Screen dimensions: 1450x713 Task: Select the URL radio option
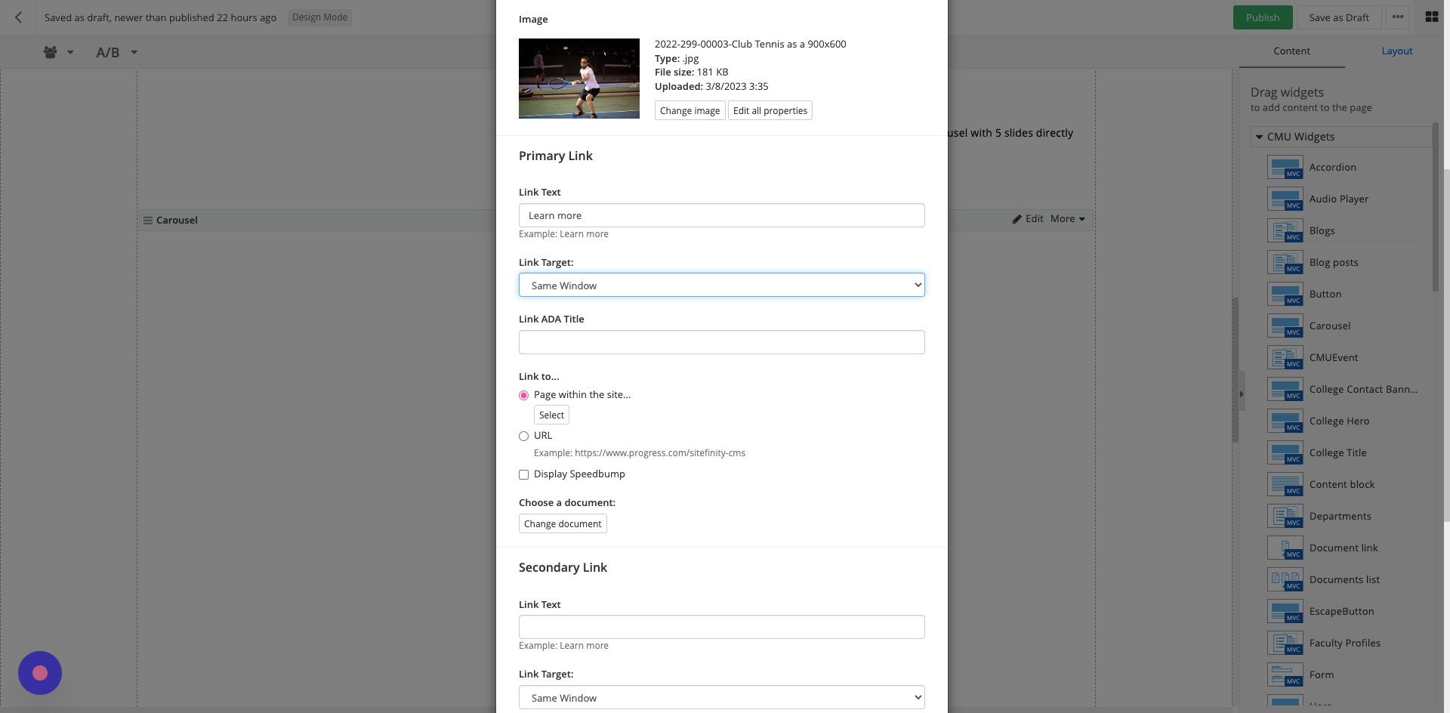[x=523, y=437]
